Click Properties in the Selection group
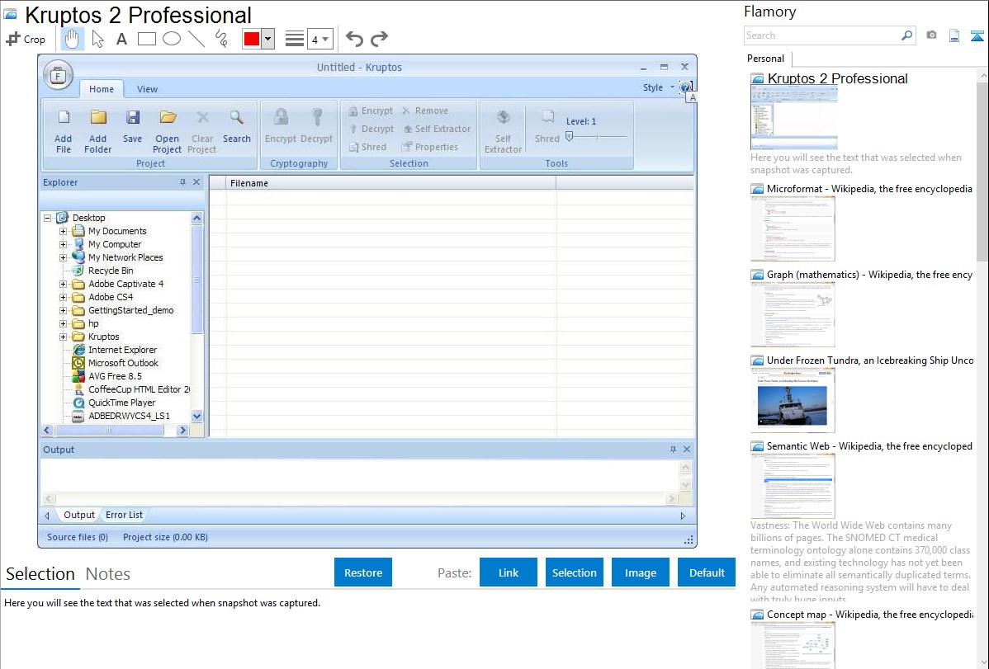The height and width of the screenshot is (669, 989). [x=429, y=147]
